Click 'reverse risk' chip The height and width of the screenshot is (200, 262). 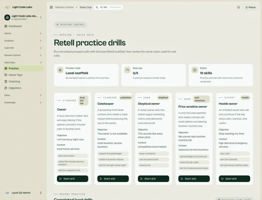click(x=154, y=165)
